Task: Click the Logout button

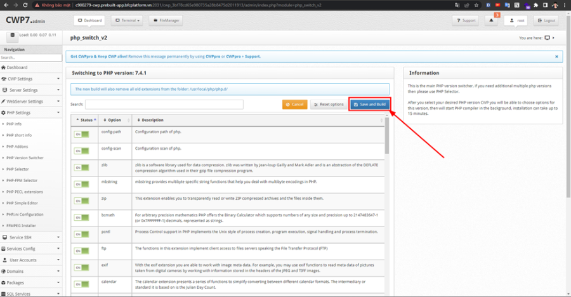Action: point(546,20)
